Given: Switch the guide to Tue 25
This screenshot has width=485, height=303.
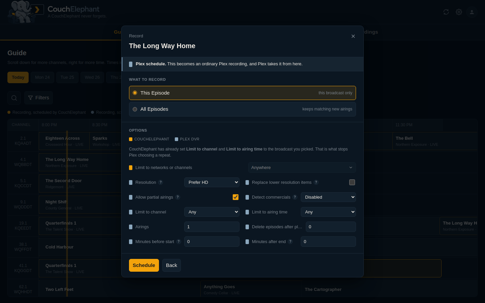Looking at the screenshot, I should 67,77.
